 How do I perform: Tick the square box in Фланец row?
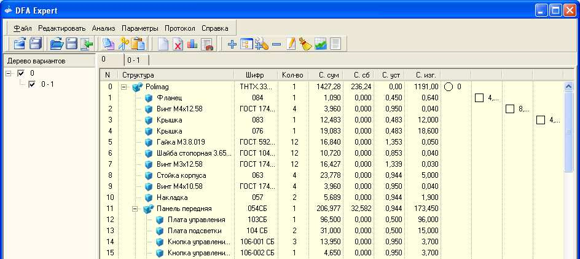pos(479,98)
